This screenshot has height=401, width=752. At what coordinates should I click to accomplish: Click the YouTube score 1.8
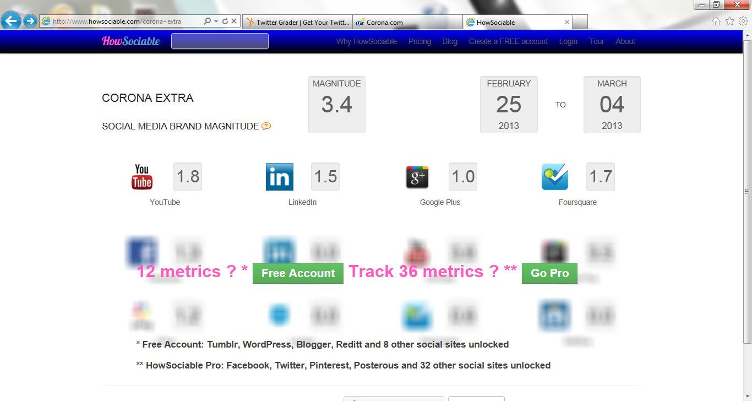click(x=188, y=177)
